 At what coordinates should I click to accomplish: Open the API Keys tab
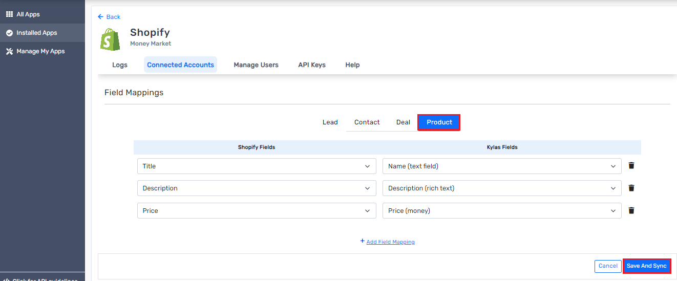pyautogui.click(x=312, y=65)
